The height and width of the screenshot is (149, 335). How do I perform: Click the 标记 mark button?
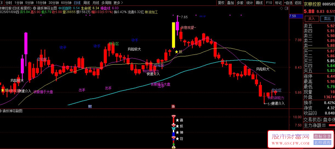point(278,3)
